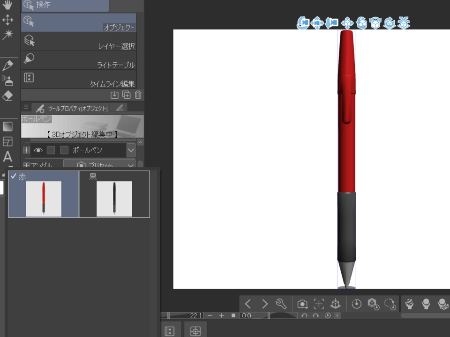This screenshot has width=450, height=337.
Task: Open the Tool Property panel menu
Action: point(26,107)
